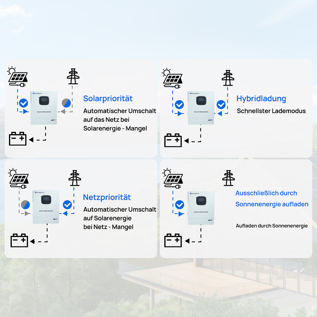Viewport: 317px width, 317px height.
Task: Click solar panel icon in Hybridladung panel
Action: click(x=173, y=78)
